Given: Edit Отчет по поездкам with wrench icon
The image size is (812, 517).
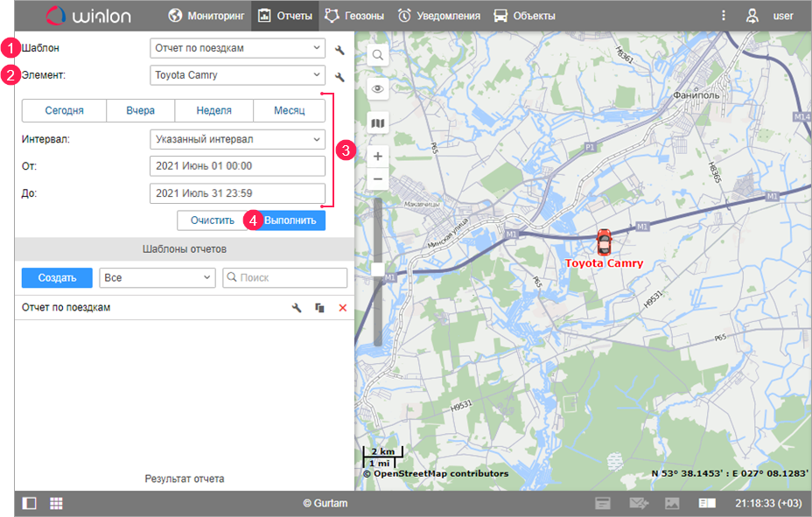Looking at the screenshot, I should (x=297, y=308).
